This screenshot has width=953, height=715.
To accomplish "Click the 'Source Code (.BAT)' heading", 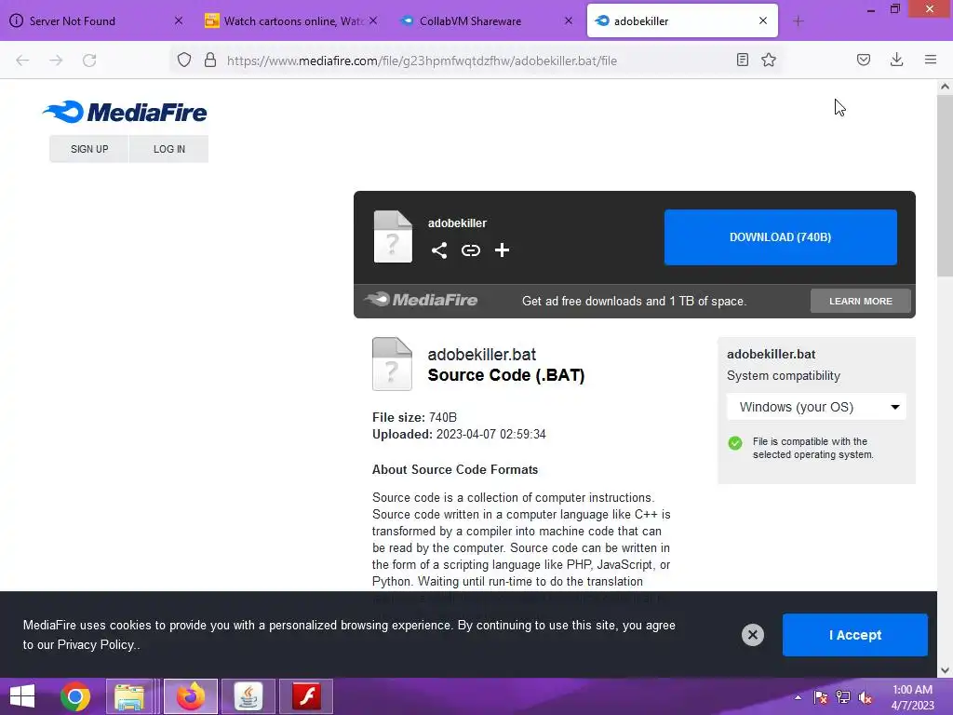I will [506, 375].
